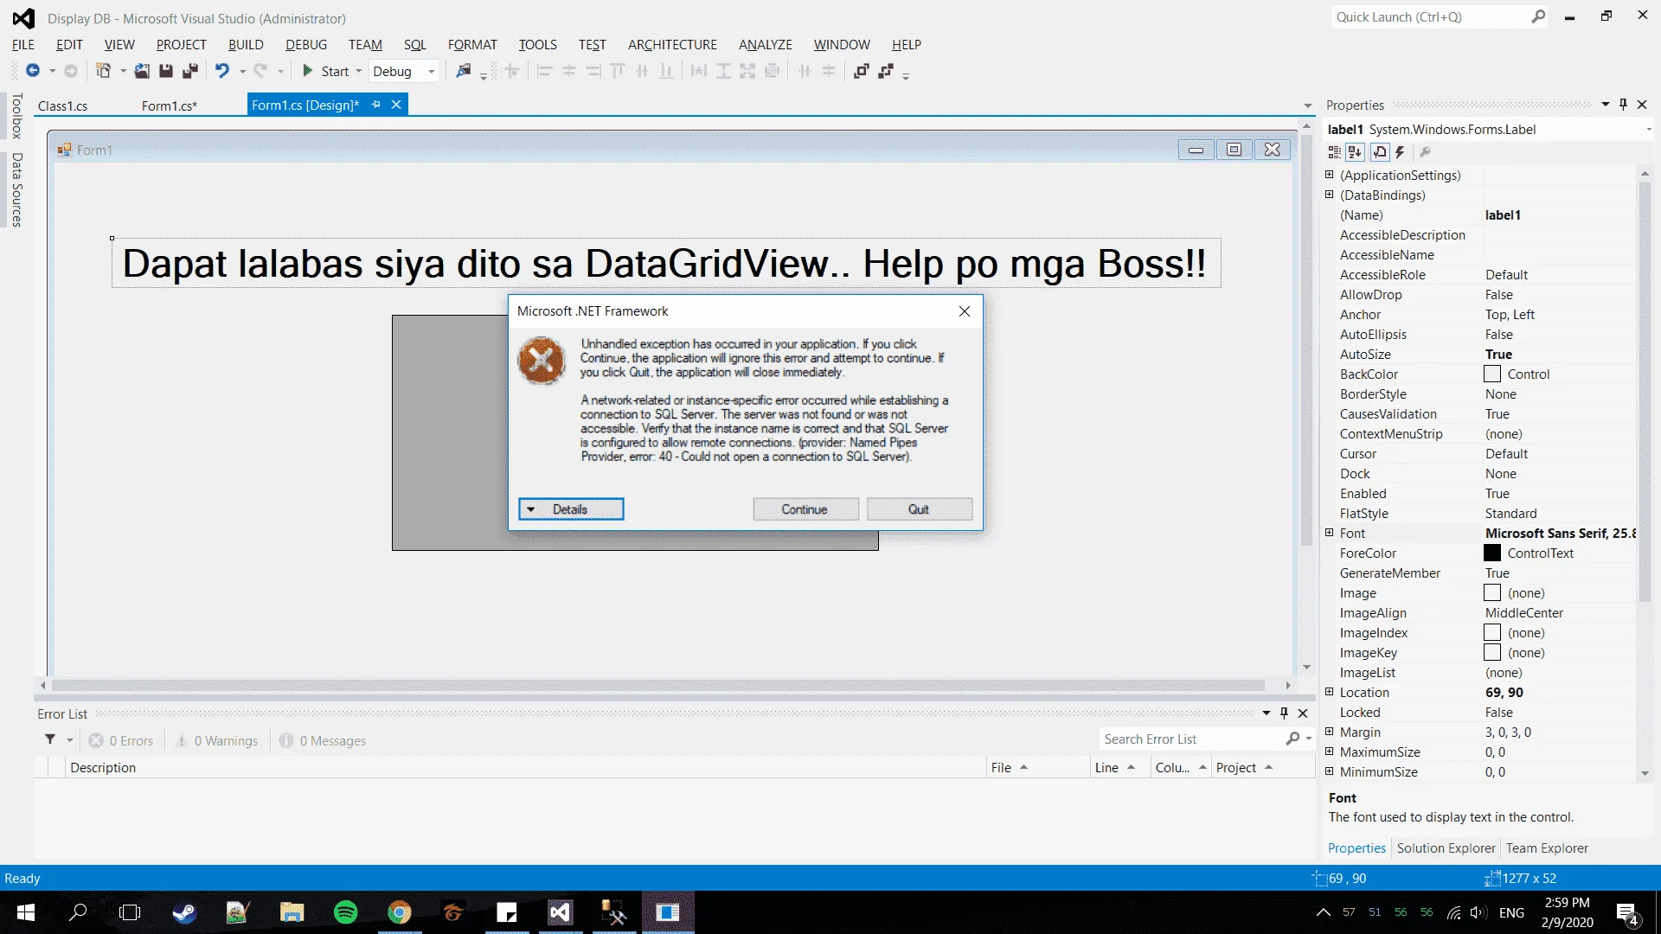The height and width of the screenshot is (934, 1661).
Task: Expand the (ApplicationSettings) property group
Action: click(1330, 175)
